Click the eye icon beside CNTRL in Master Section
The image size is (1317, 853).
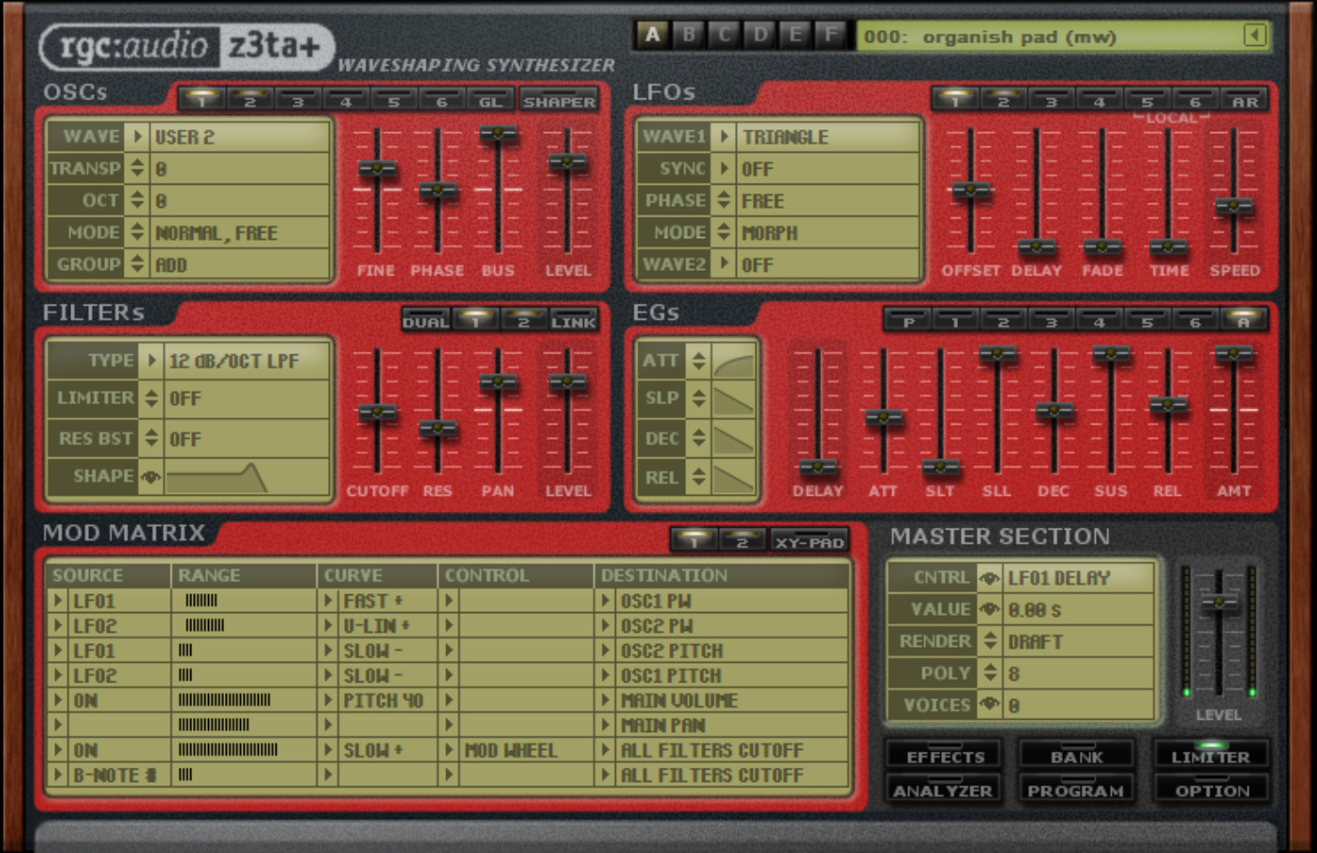click(x=989, y=578)
